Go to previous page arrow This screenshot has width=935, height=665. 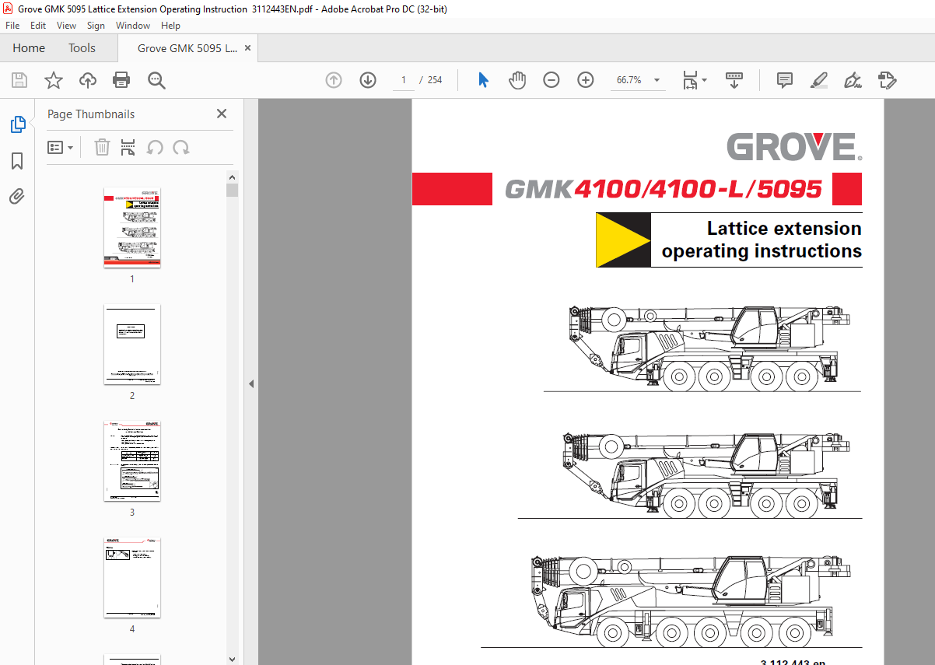click(334, 80)
